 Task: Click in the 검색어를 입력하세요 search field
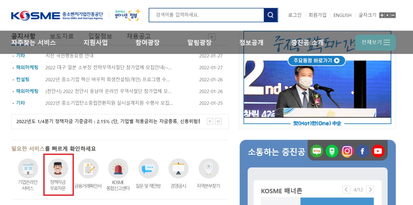[x=206, y=15]
